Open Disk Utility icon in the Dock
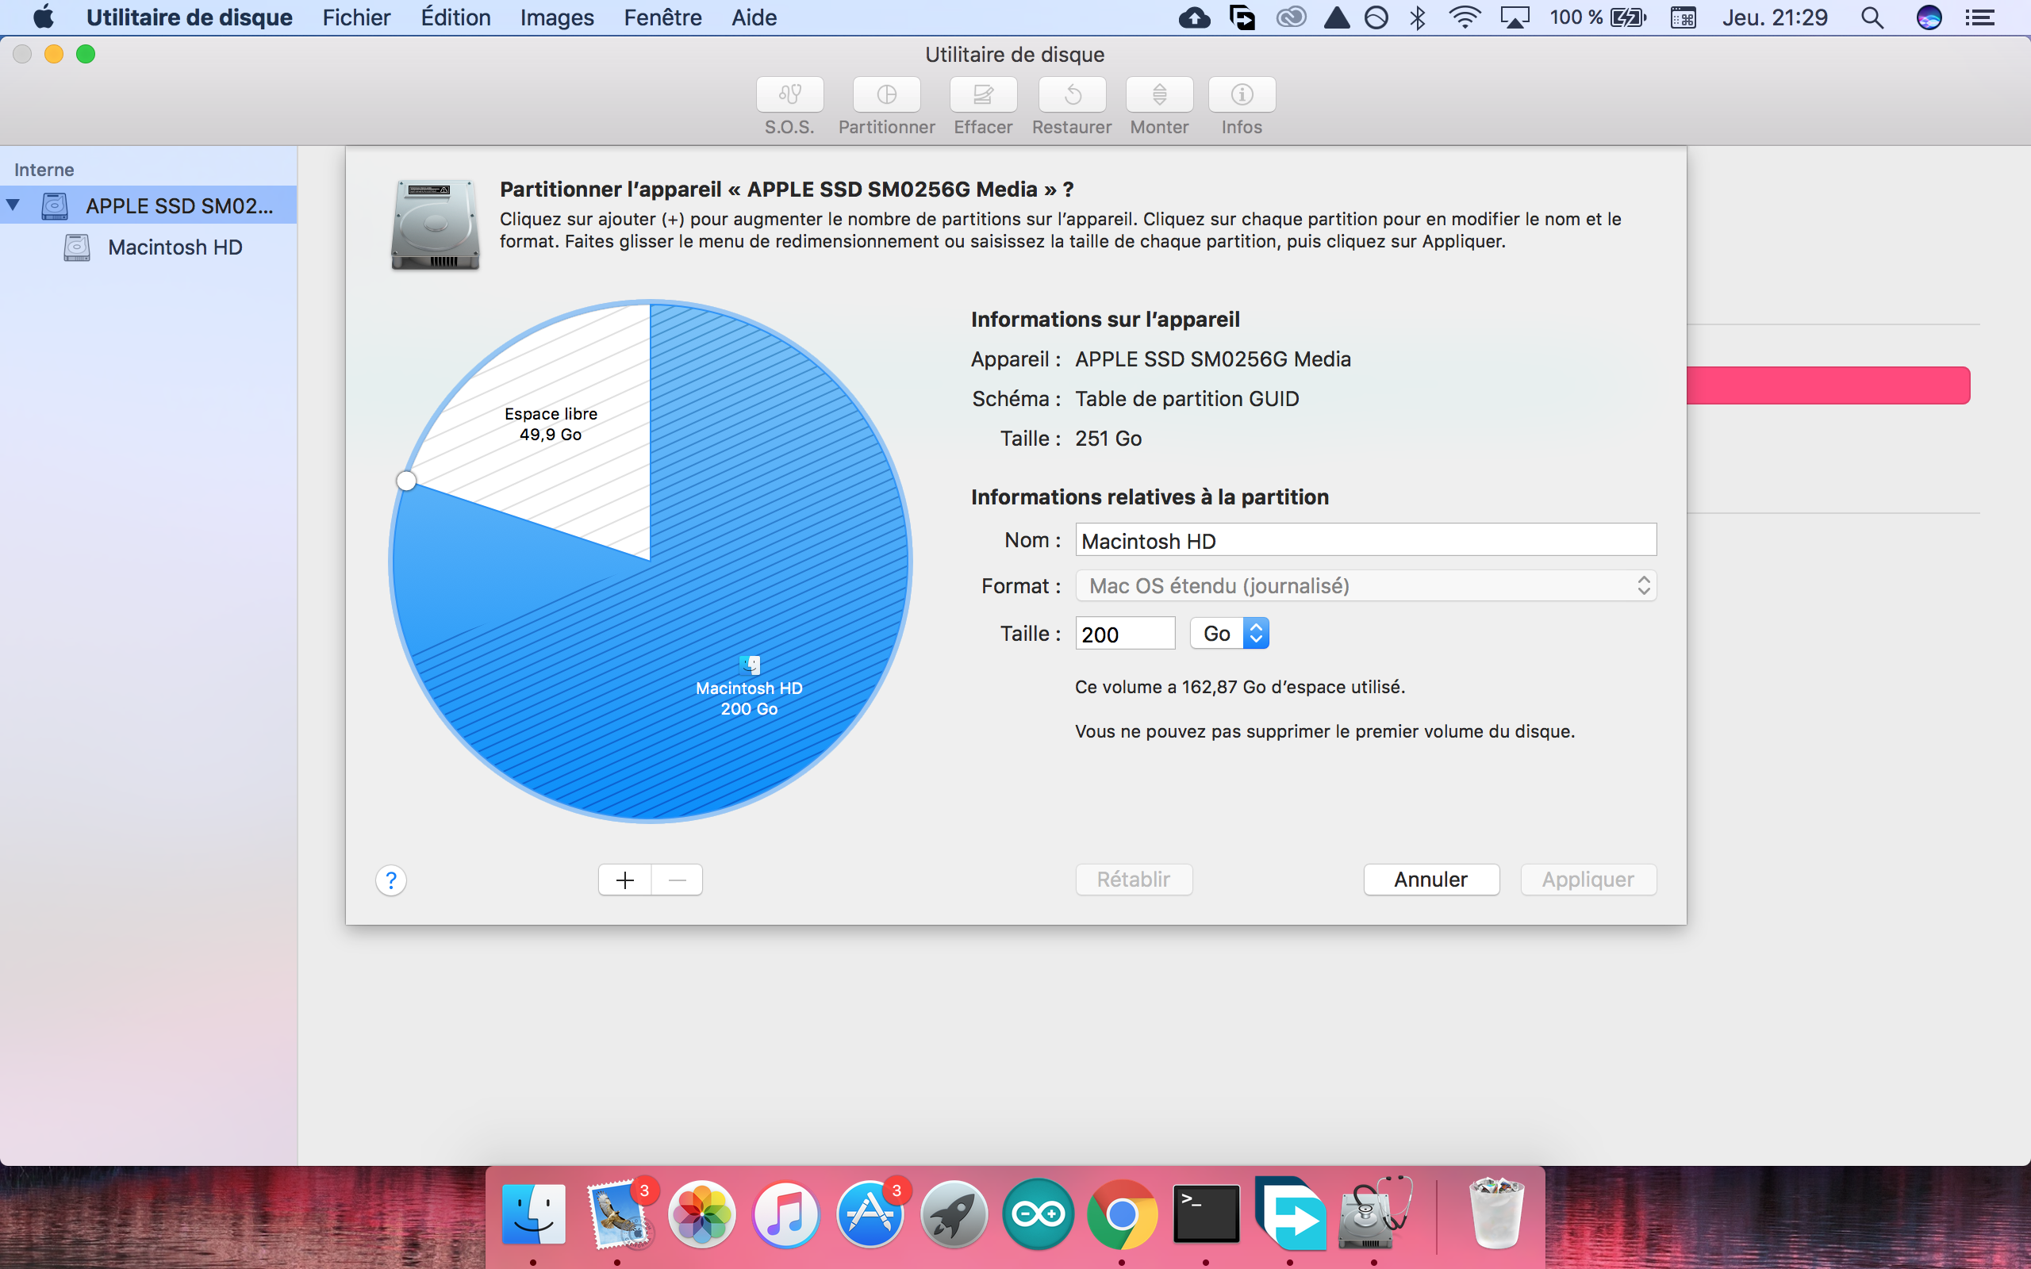The image size is (2031, 1269). click(x=1374, y=1213)
